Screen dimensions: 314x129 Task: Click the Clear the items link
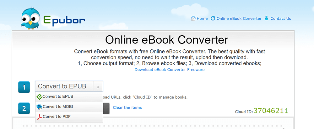tap(127, 107)
